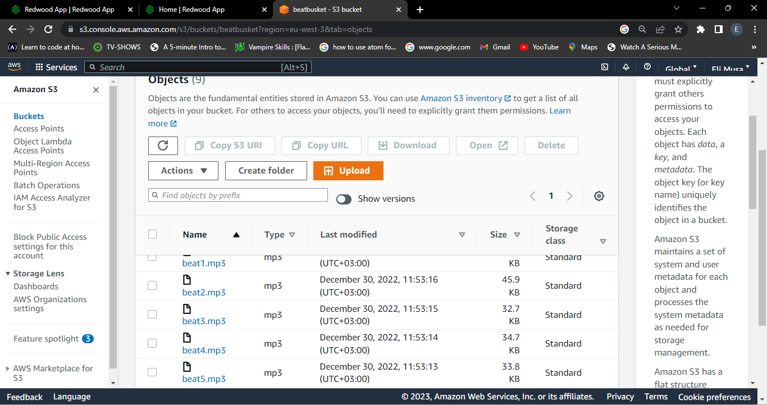Expand AWS Marketplace for S3 section
Screen dimensions: 767x405
8,369
